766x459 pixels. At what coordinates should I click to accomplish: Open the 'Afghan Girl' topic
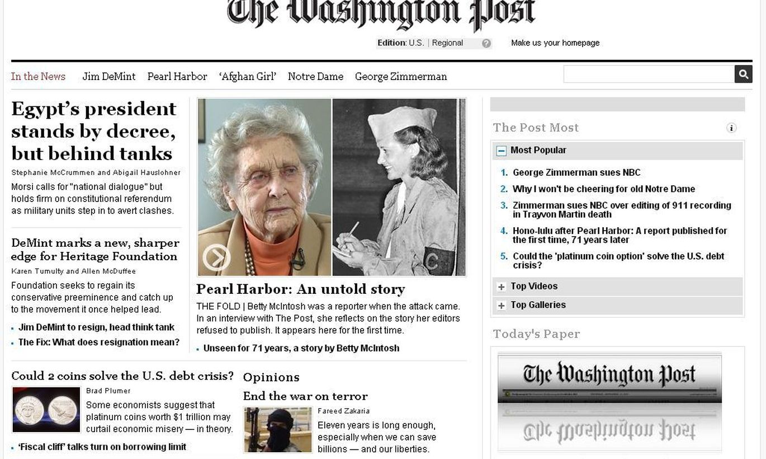pos(248,77)
